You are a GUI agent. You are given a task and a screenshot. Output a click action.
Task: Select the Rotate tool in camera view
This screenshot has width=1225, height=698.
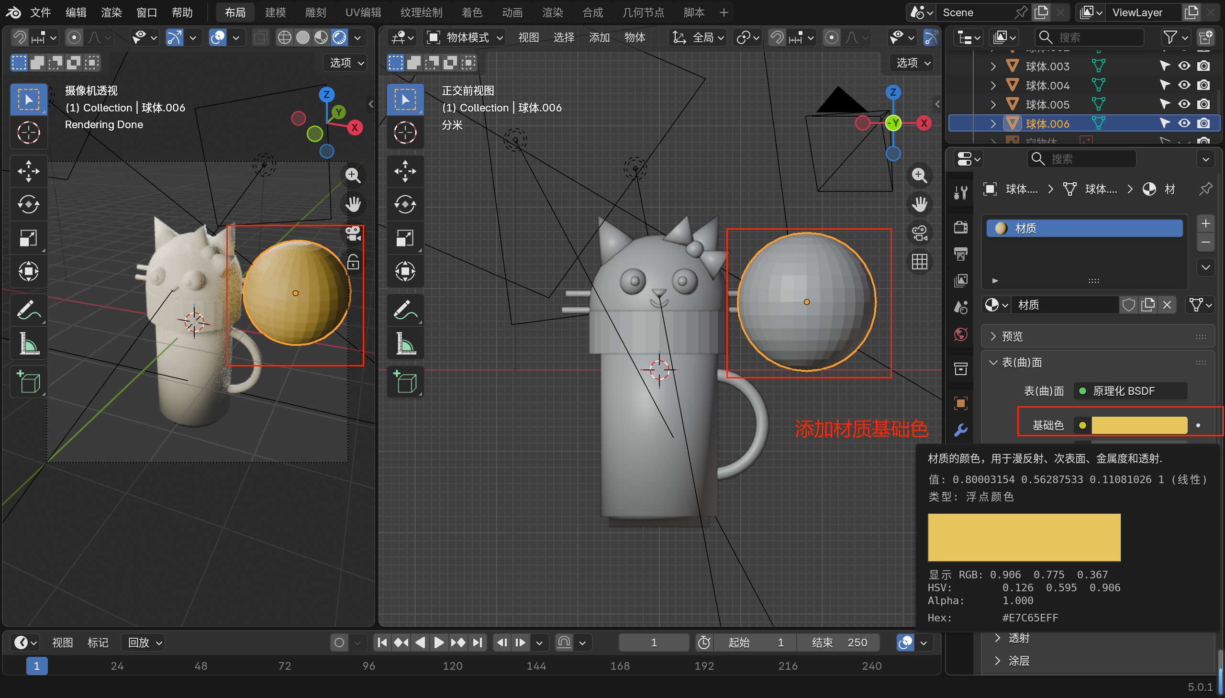28,205
